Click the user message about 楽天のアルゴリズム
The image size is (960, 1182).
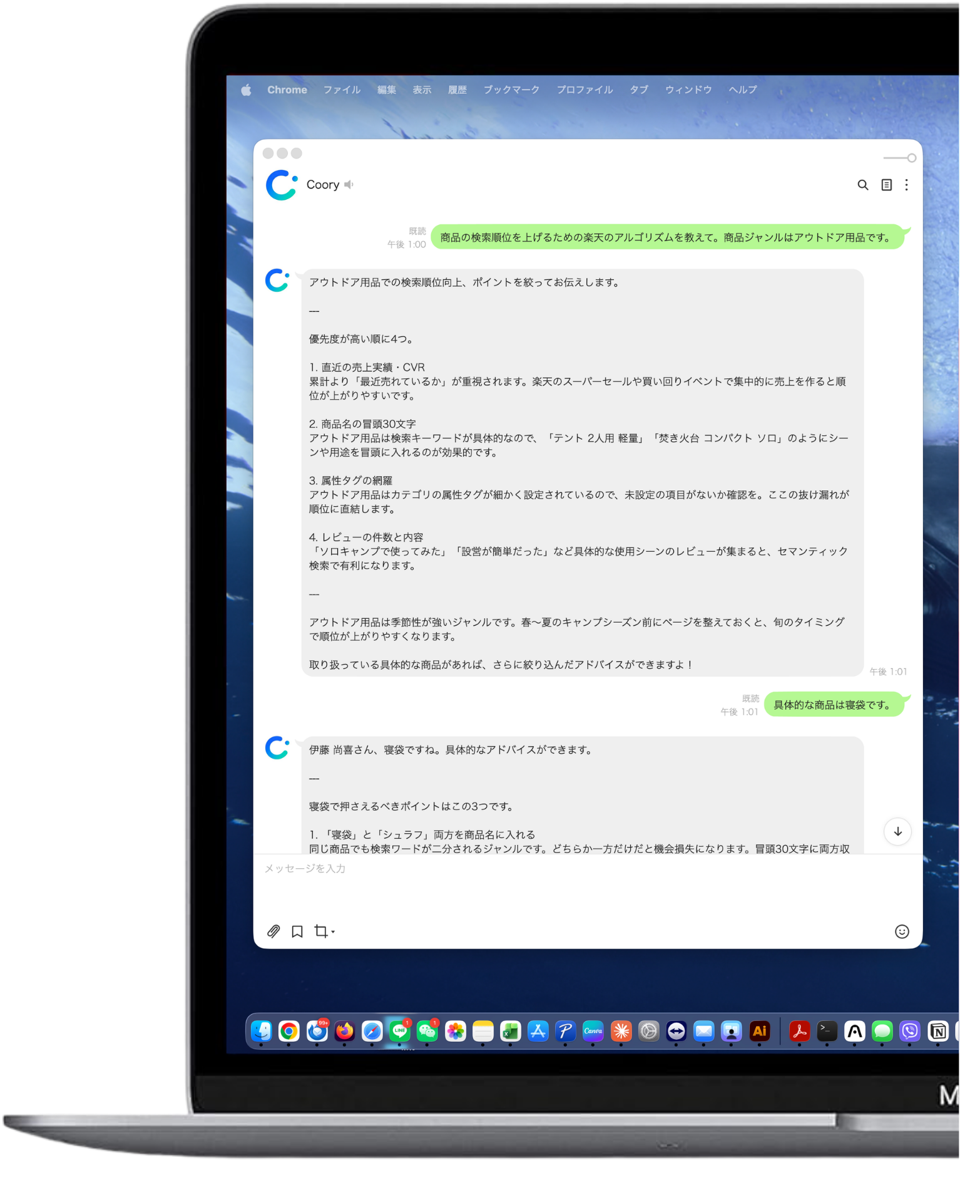click(667, 237)
